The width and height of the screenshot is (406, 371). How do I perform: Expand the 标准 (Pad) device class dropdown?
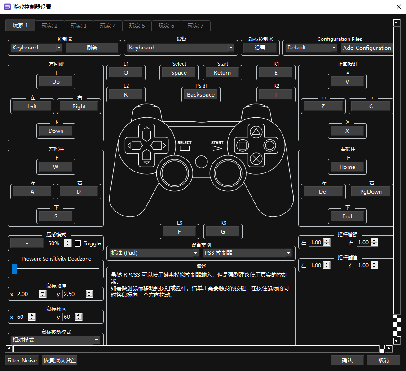coord(154,253)
